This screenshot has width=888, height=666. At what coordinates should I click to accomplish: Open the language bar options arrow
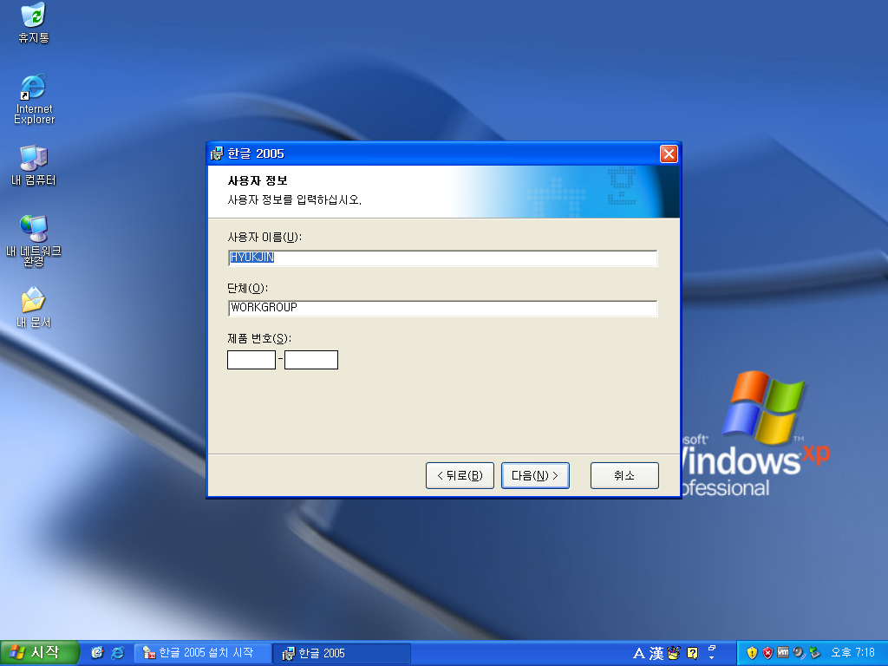[712, 658]
